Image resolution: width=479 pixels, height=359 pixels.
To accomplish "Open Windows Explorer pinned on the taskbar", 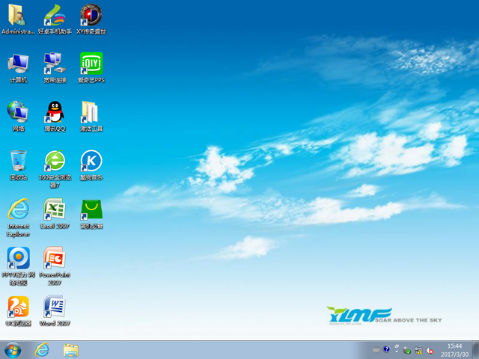I will pyautogui.click(x=71, y=349).
